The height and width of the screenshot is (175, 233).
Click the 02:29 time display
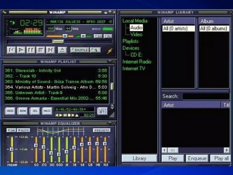pyautogui.click(x=31, y=23)
